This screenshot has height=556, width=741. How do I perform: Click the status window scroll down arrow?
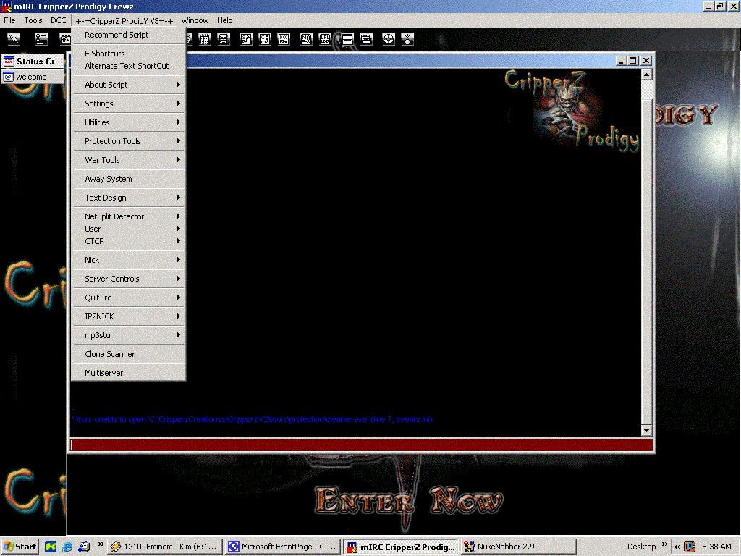646,430
